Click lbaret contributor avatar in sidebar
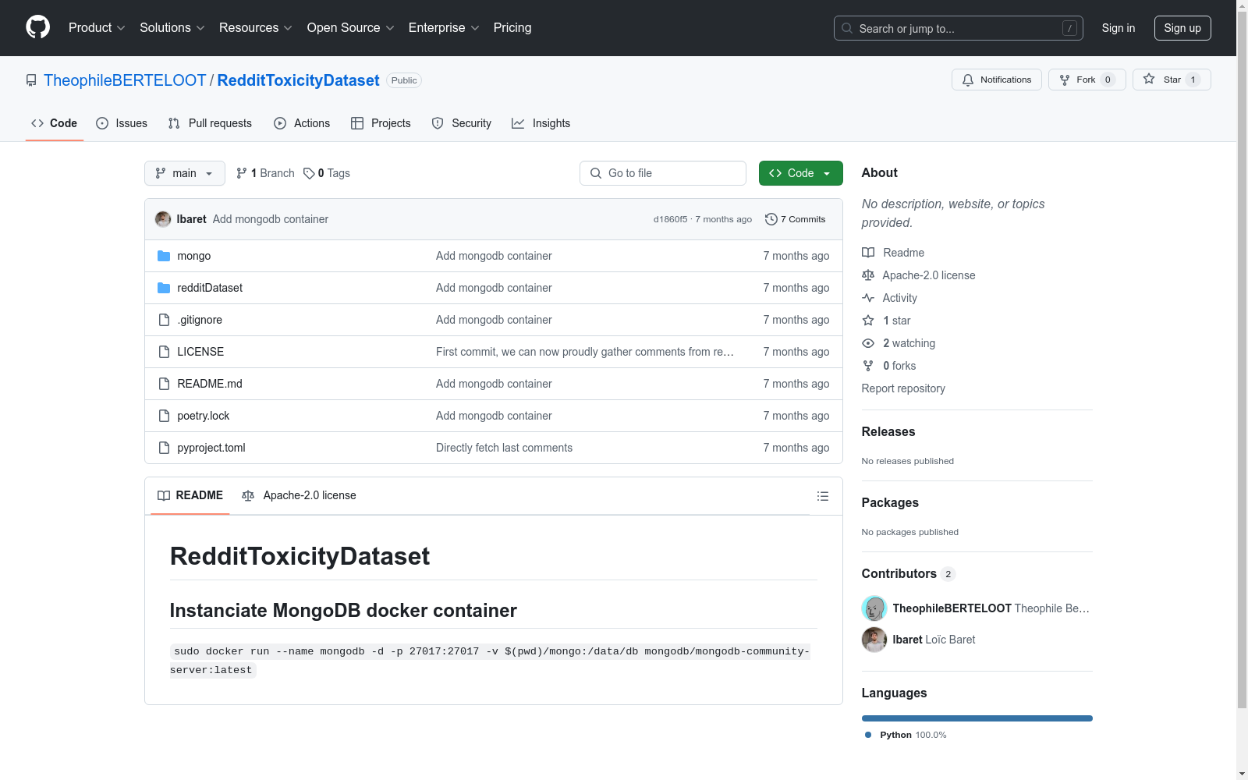The image size is (1248, 780). click(874, 640)
